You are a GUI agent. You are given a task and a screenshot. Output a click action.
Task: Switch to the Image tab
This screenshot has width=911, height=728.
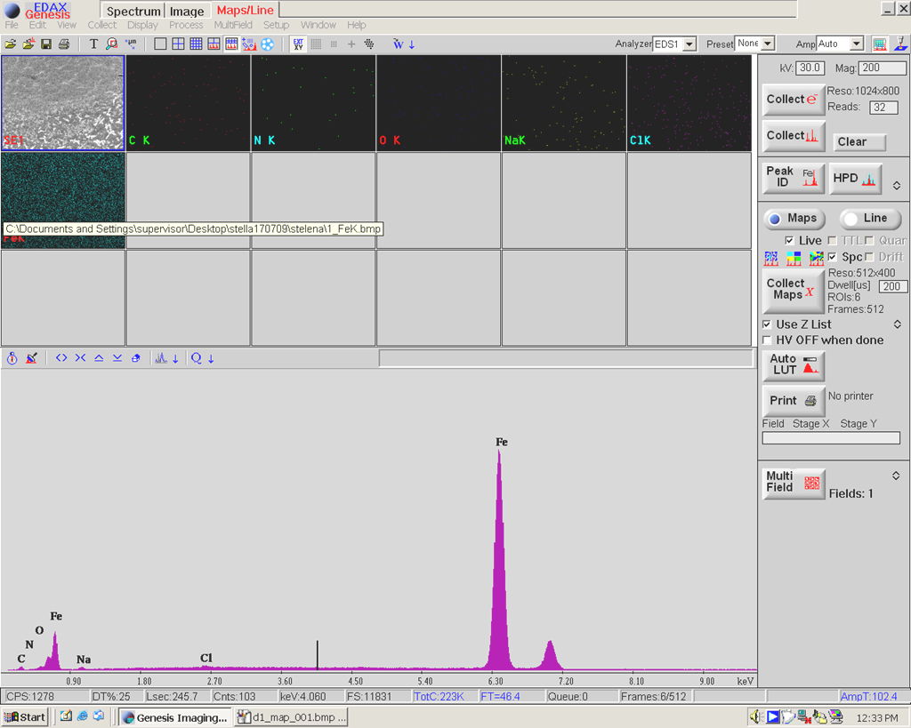pos(187,11)
